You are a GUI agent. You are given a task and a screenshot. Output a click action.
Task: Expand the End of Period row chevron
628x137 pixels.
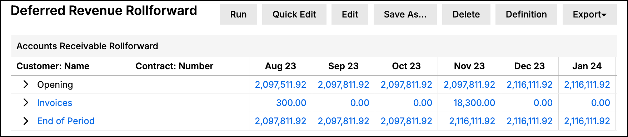pos(26,121)
